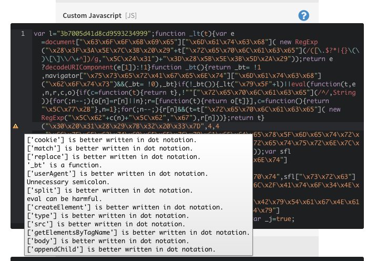Select the message "['appendChild'] is better written in dot notation"
The height and width of the screenshot is (261, 377).
(x=121, y=249)
